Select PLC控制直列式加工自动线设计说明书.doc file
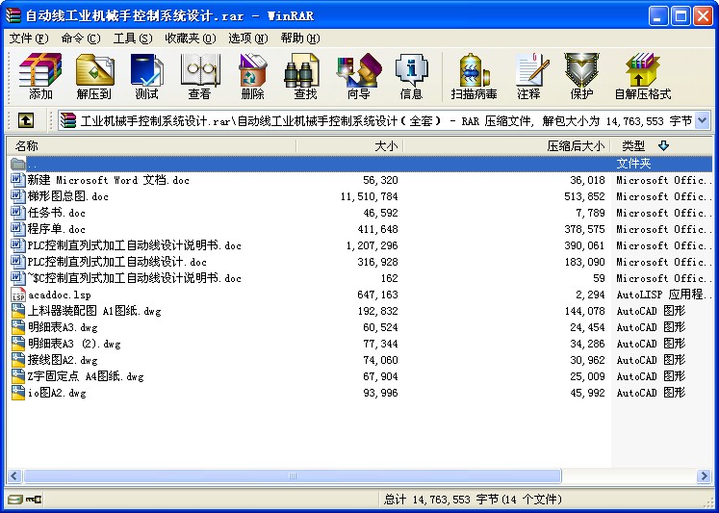The image size is (719, 513). [x=135, y=245]
